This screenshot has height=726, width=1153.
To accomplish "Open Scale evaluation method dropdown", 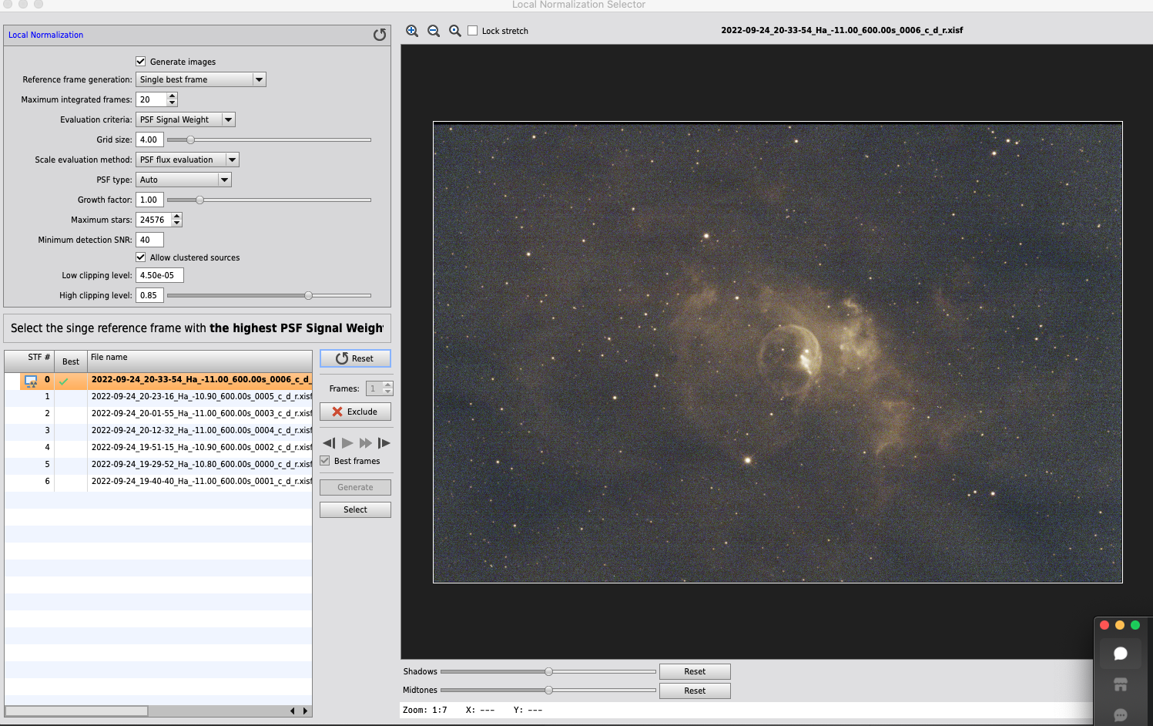I will (x=187, y=160).
